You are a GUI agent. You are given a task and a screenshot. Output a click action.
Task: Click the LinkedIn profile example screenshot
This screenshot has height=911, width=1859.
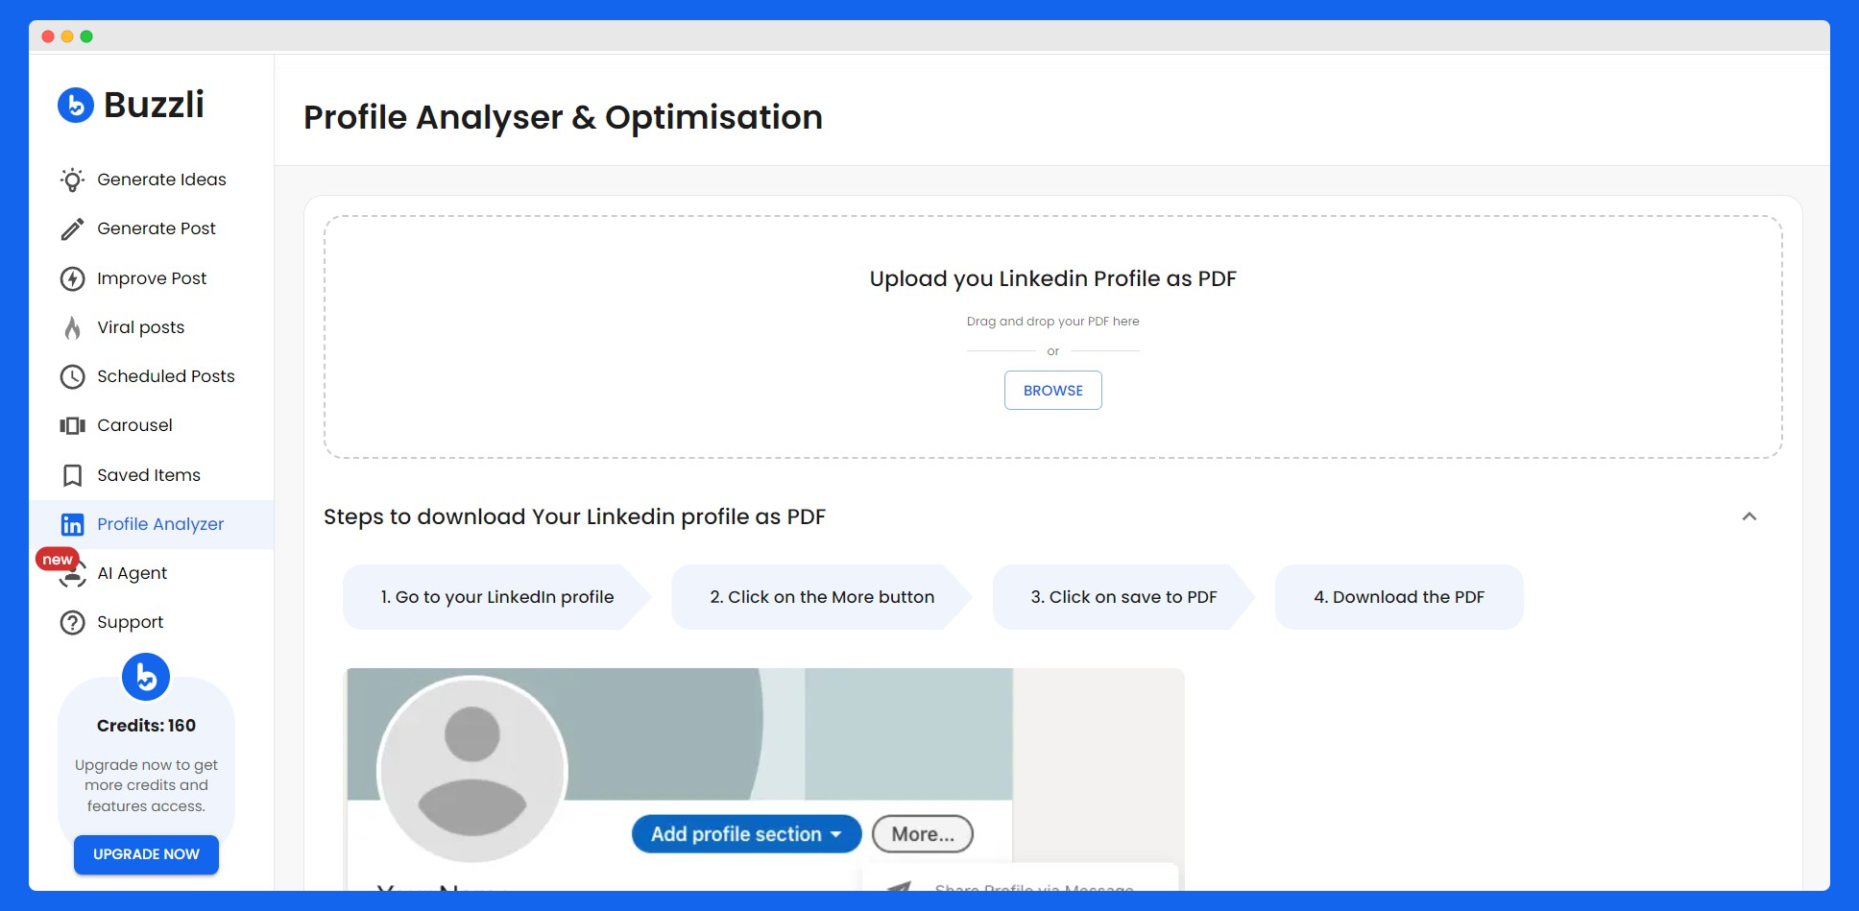[x=765, y=779]
